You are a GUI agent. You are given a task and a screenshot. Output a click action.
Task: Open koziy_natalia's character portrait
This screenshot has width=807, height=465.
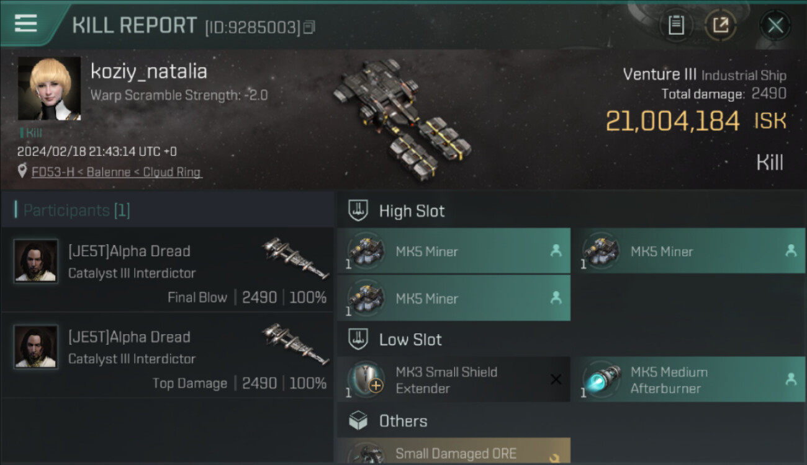click(49, 89)
